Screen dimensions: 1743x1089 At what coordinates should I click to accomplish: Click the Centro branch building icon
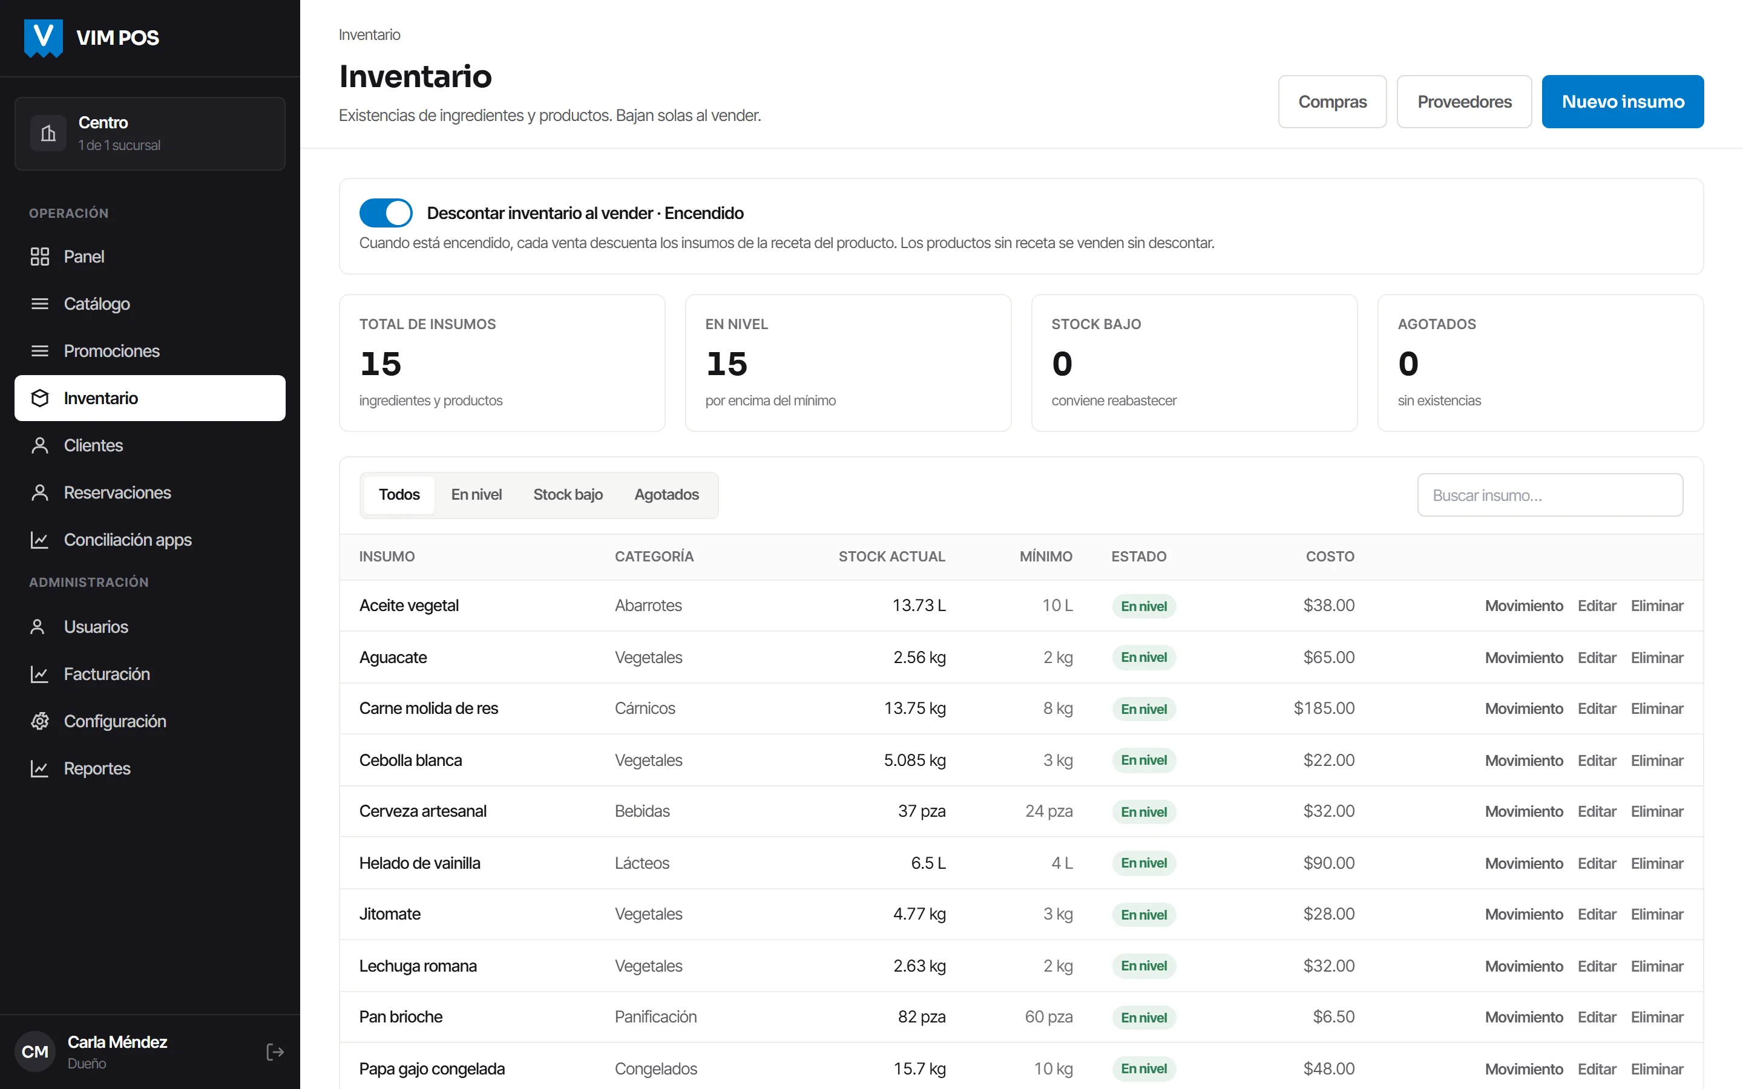coord(48,133)
